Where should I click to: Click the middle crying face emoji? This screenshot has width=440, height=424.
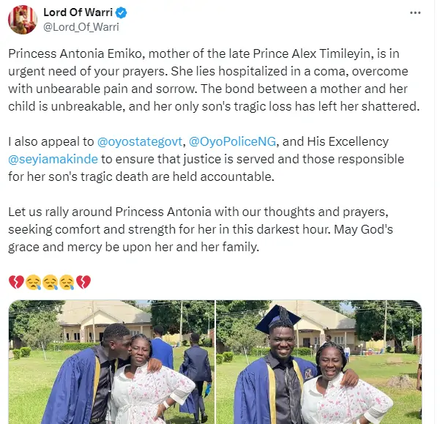[x=50, y=282]
